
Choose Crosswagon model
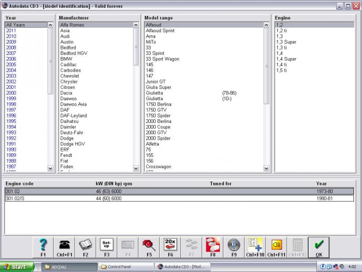click(x=204, y=166)
